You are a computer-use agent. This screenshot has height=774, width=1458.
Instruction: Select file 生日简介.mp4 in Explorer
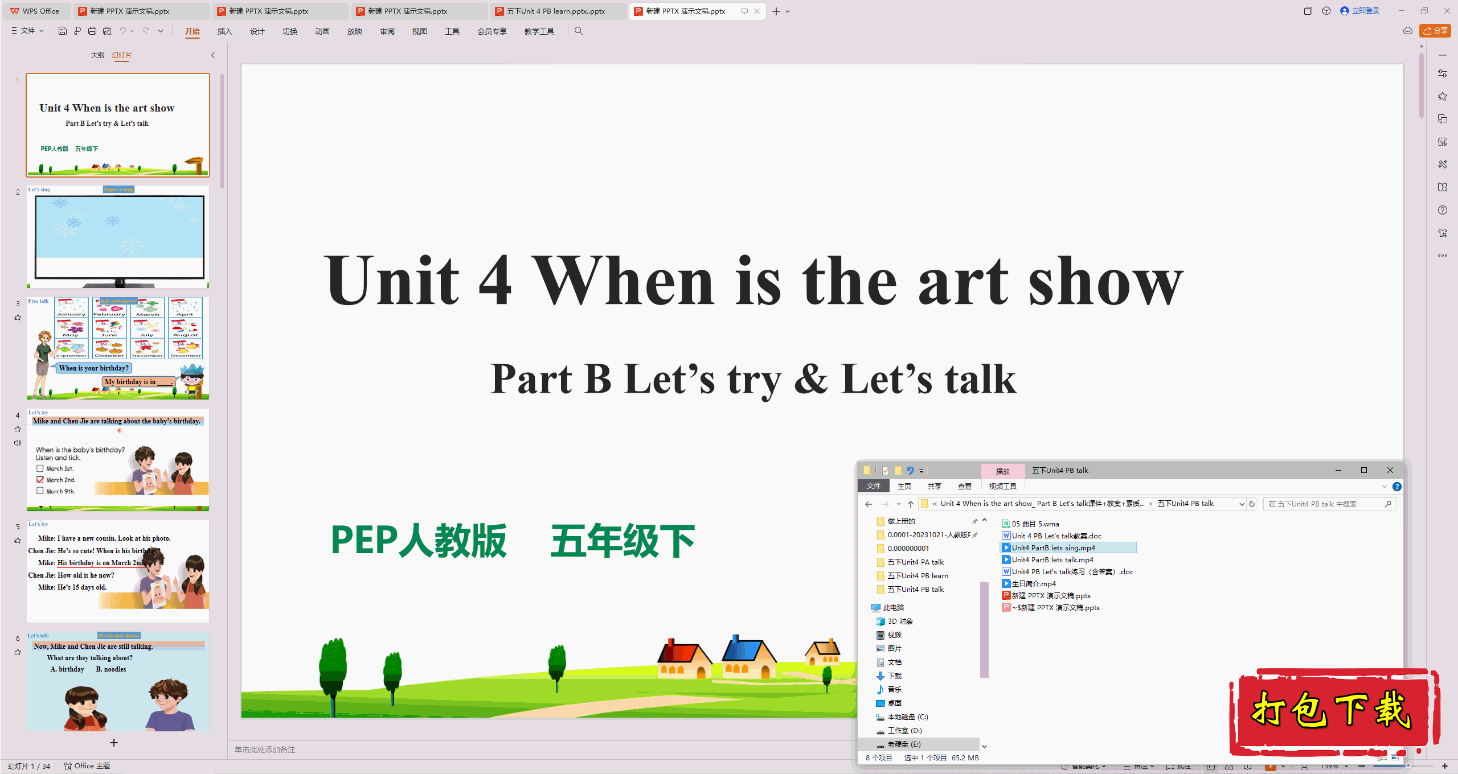click(1029, 584)
